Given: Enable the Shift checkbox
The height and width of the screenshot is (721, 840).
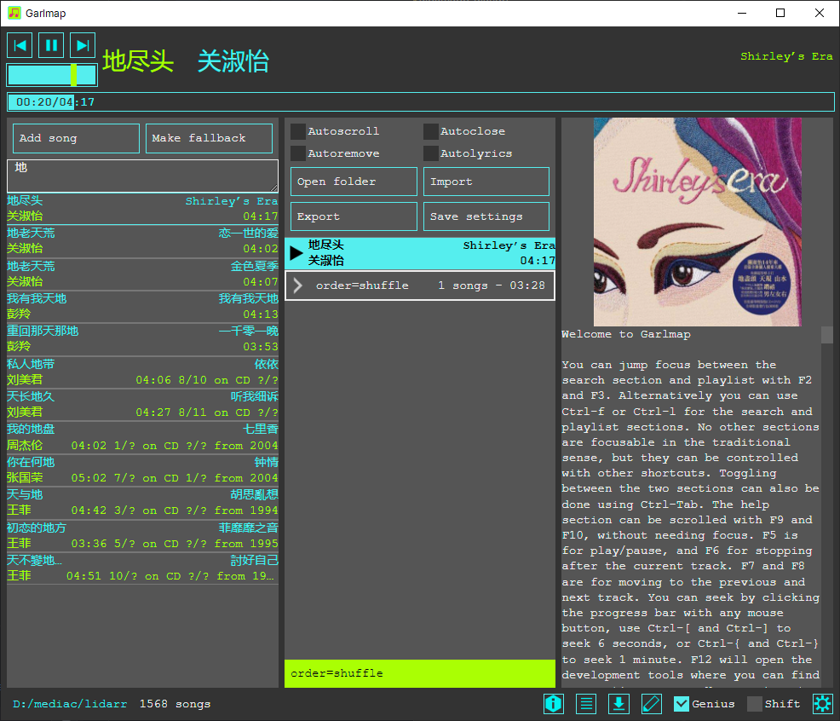Looking at the screenshot, I should coord(755,704).
